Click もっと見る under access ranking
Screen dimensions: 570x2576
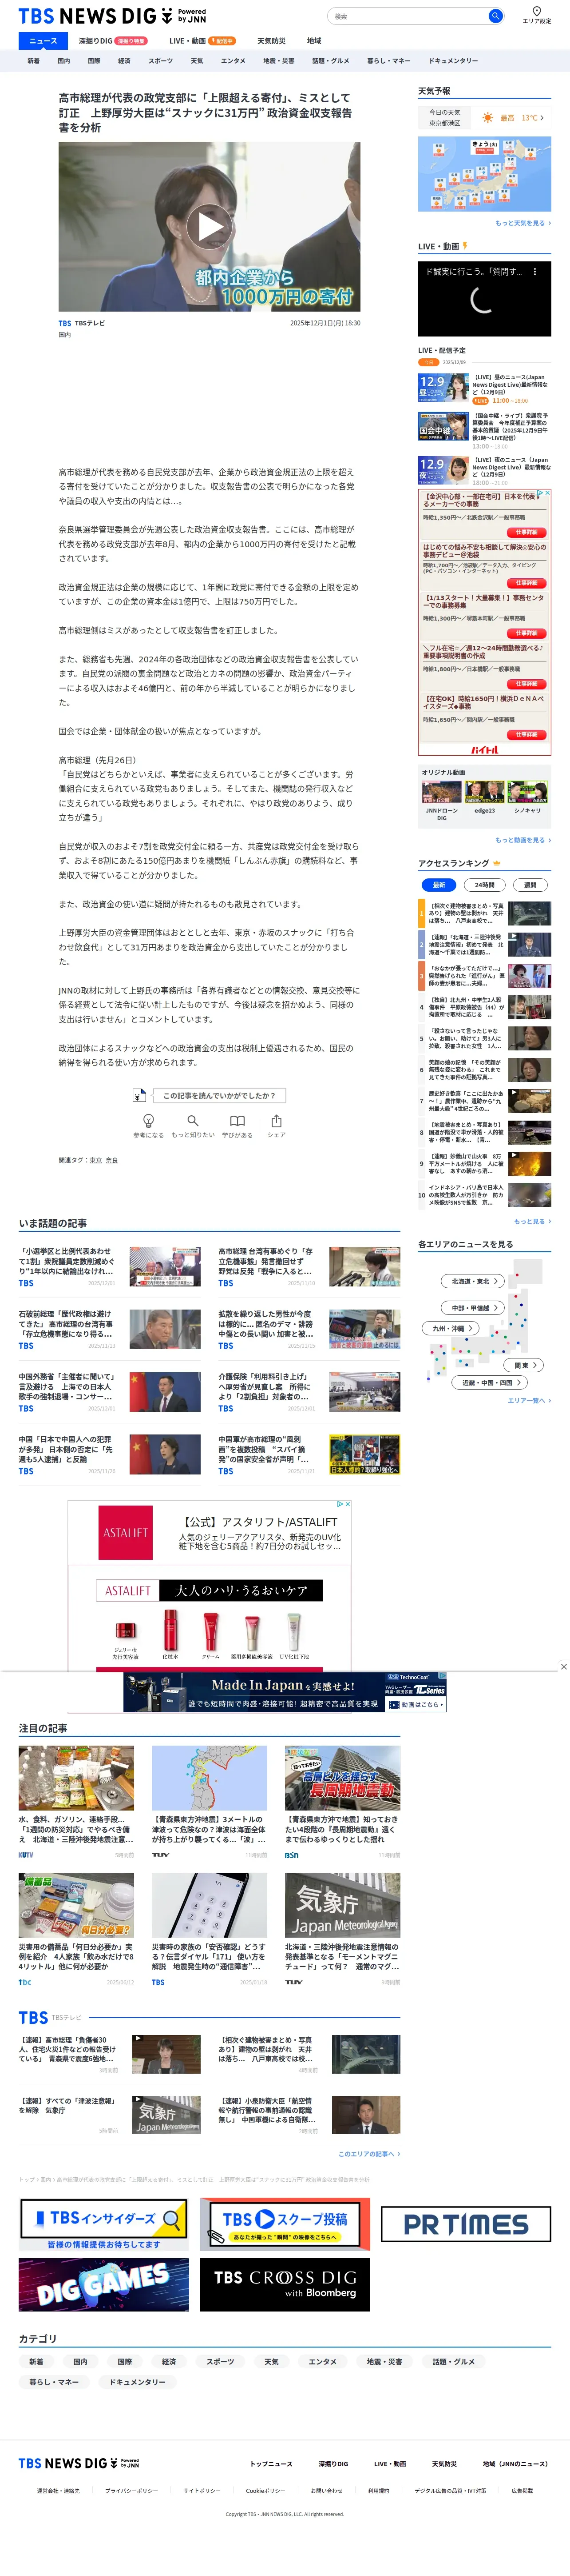532,1221
